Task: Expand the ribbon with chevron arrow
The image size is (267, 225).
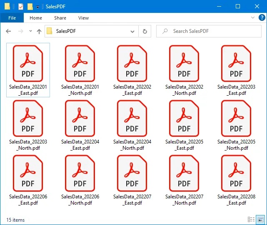Action: [253, 18]
